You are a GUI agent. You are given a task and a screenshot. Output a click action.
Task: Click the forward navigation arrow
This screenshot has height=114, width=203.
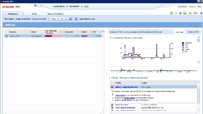[x=38, y=5]
